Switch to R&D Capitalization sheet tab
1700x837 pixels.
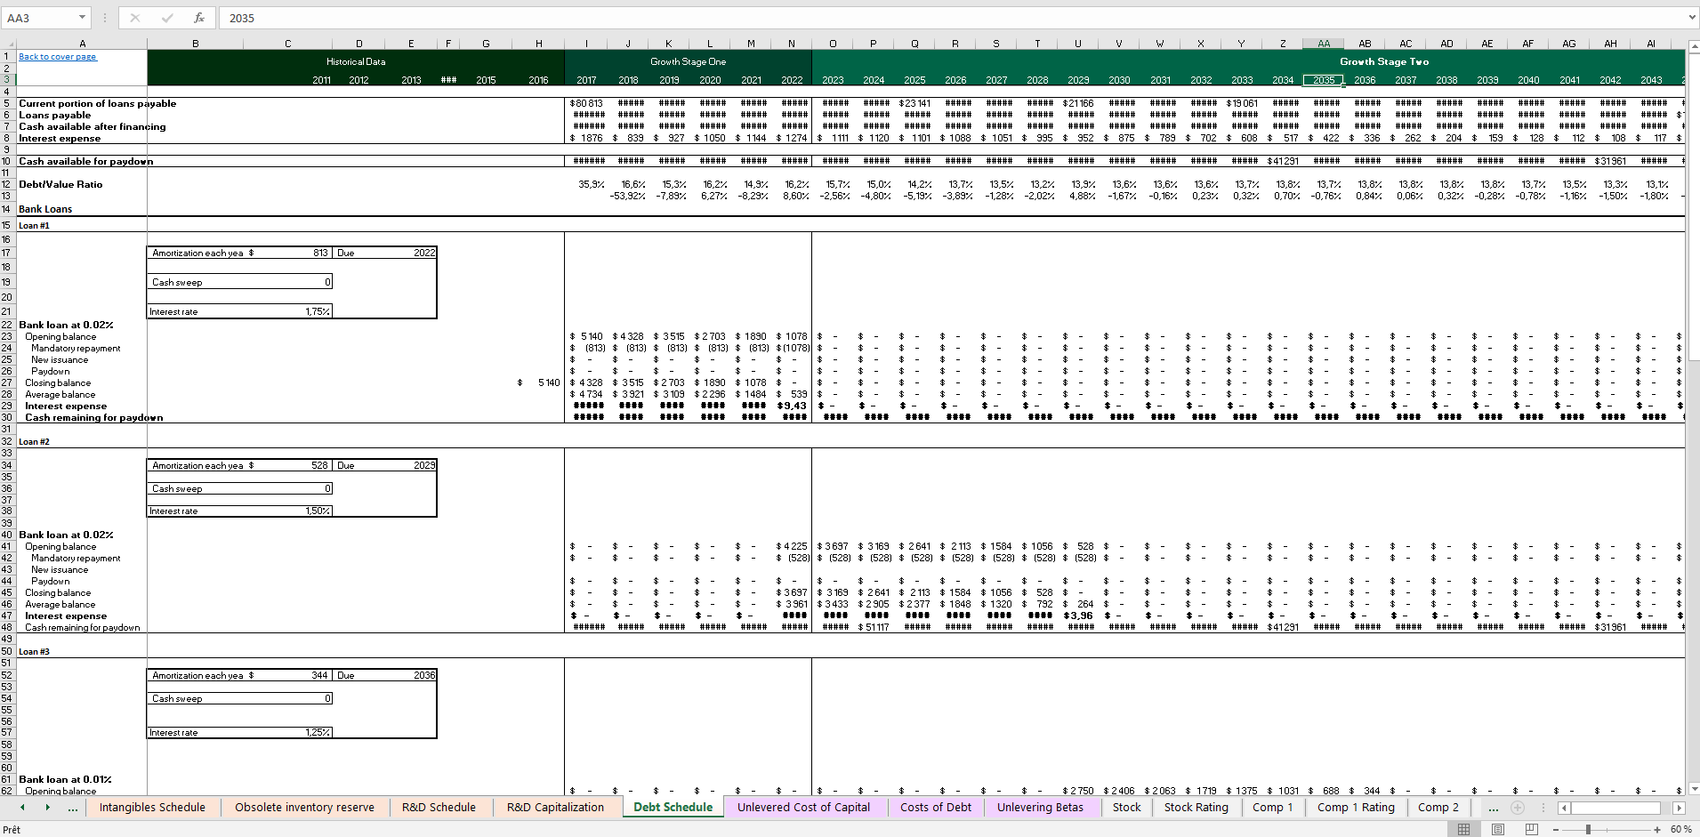click(x=555, y=808)
